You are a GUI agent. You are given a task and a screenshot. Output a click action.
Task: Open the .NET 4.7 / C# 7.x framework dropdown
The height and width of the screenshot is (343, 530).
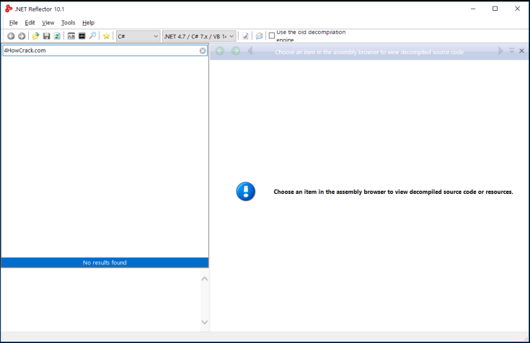pos(199,36)
